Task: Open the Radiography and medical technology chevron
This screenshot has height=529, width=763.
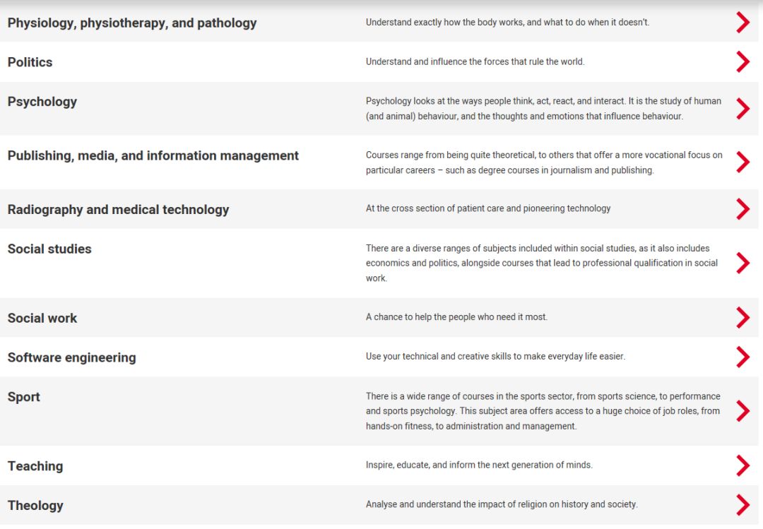Action: click(743, 209)
